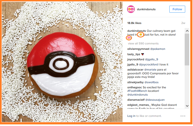Open the @jgallo_9 mention link
Image resolution: width=193 pixels, height=126 pixels.
tap(152, 59)
